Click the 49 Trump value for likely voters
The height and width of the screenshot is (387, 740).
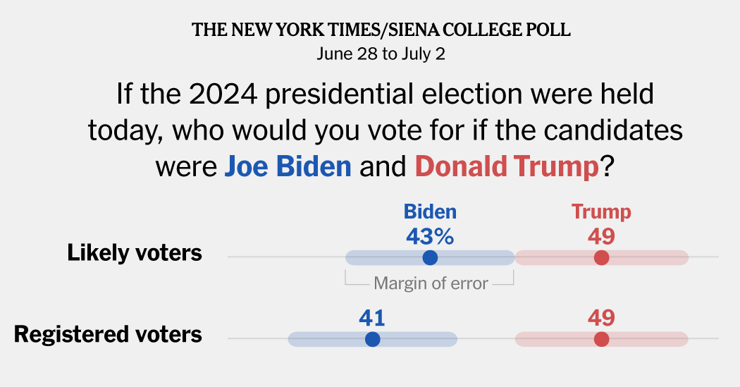point(601,236)
